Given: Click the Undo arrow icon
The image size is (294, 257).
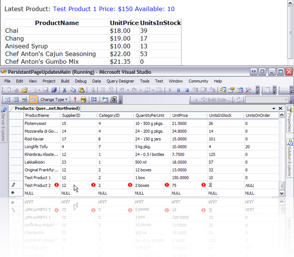Looking at the screenshot, I should [122, 90].
